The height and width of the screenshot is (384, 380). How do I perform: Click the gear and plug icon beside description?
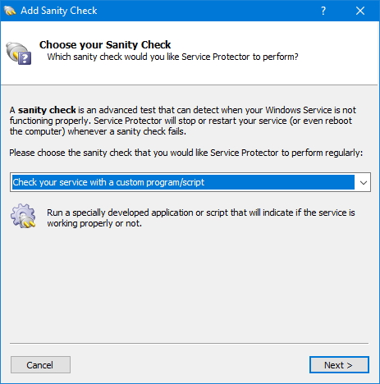tap(23, 216)
